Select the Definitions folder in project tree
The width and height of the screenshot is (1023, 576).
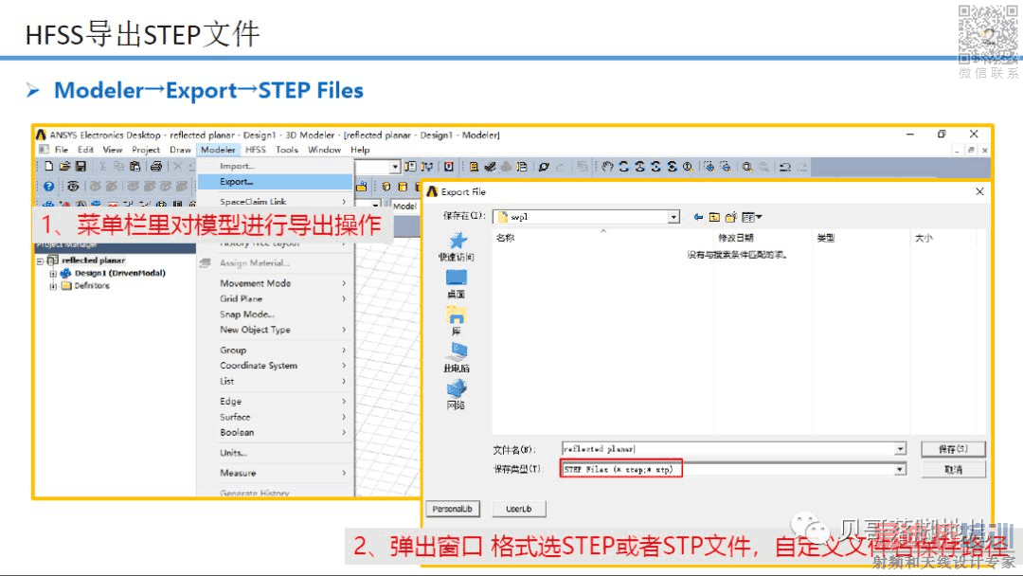pos(92,286)
